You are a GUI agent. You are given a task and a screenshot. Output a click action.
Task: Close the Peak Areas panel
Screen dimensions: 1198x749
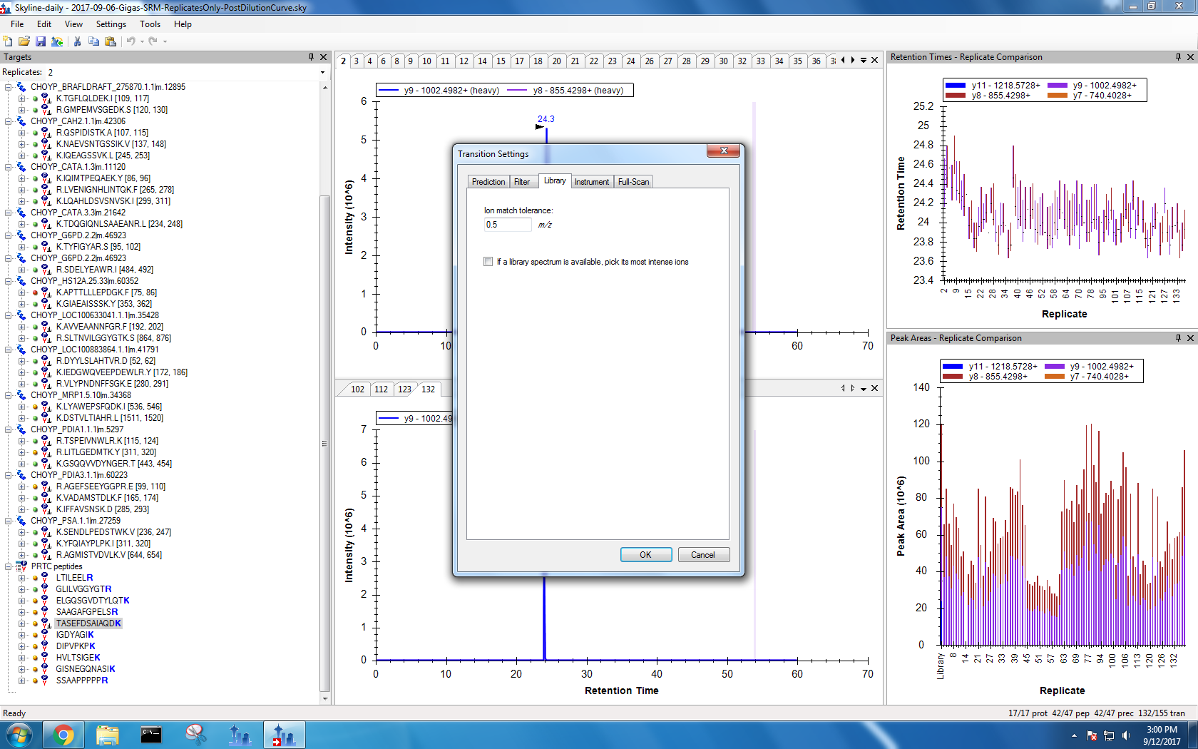click(x=1190, y=338)
